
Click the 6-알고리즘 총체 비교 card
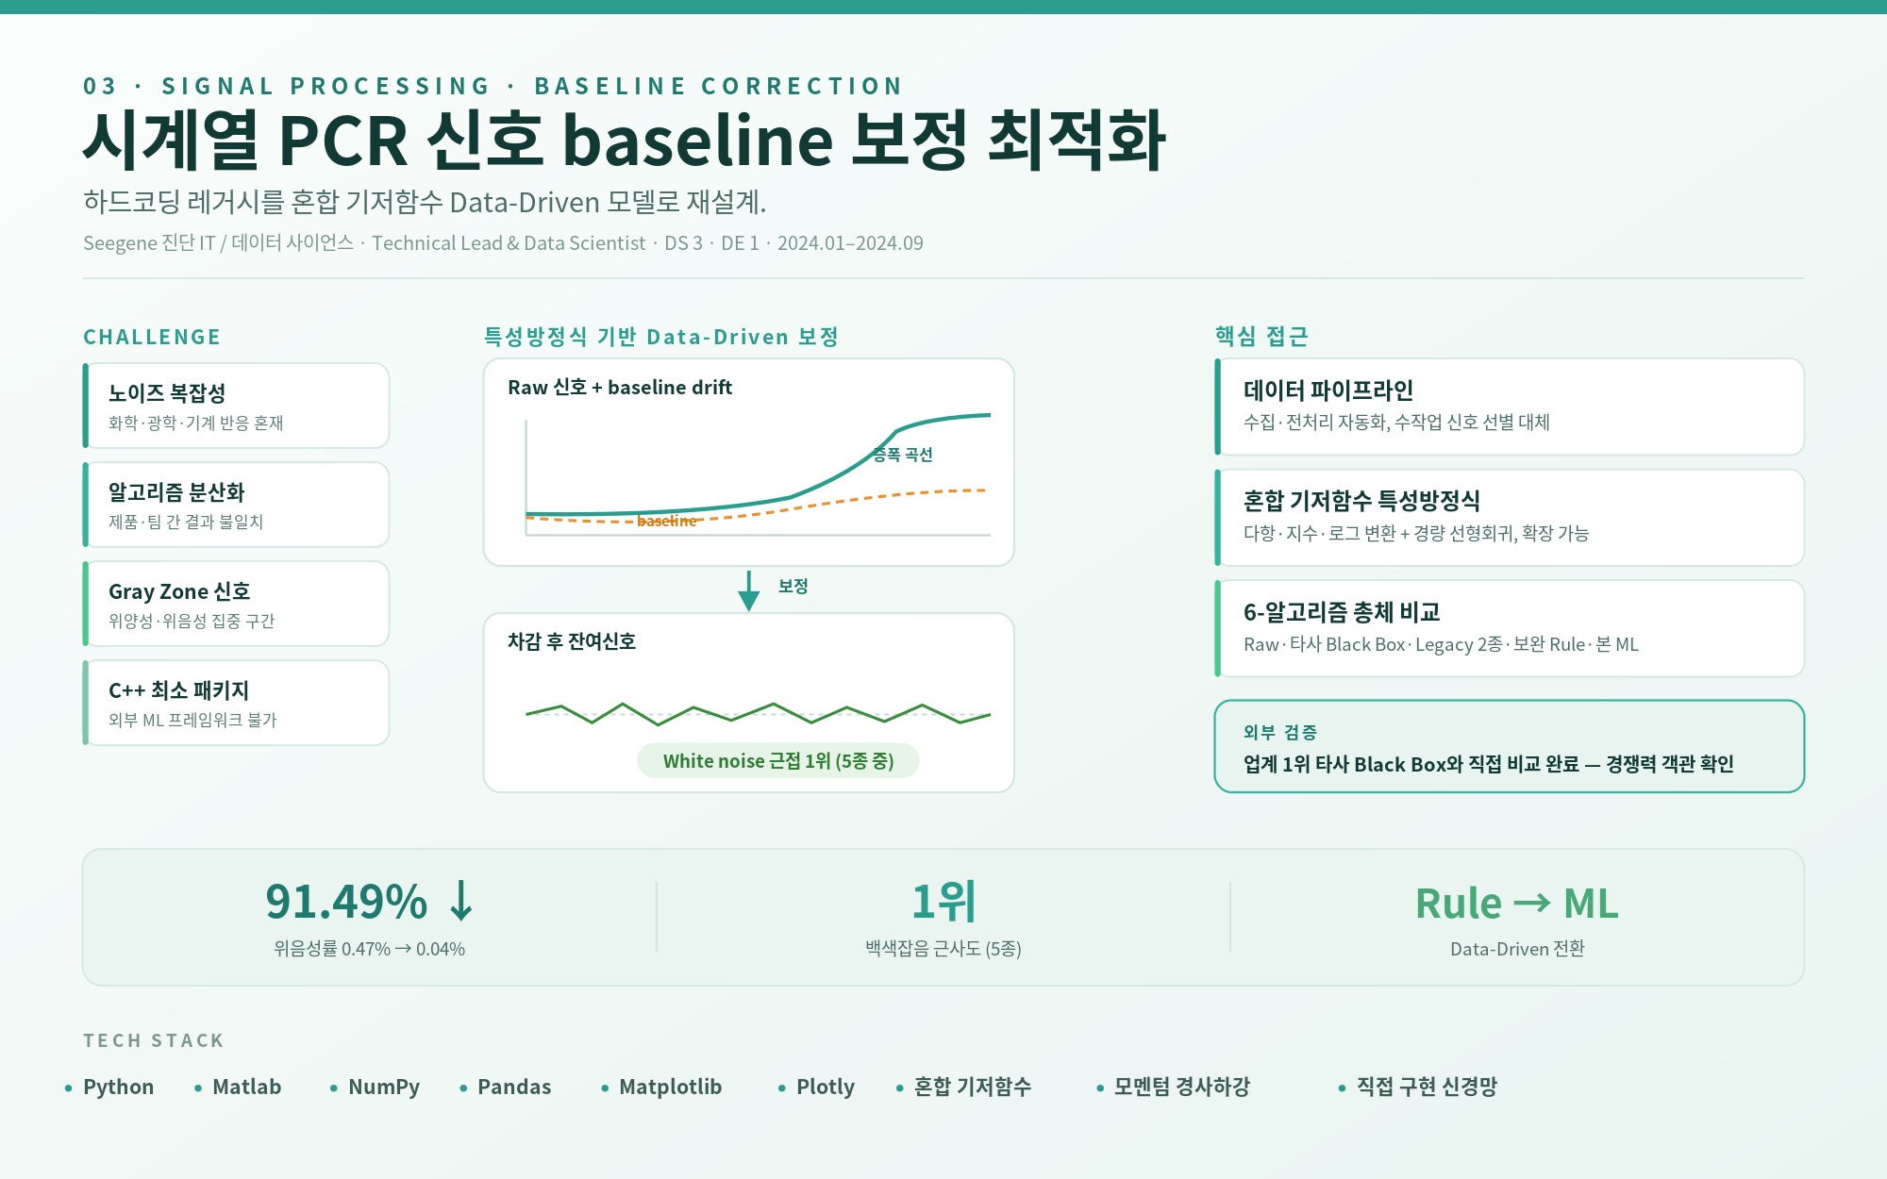tap(1510, 628)
